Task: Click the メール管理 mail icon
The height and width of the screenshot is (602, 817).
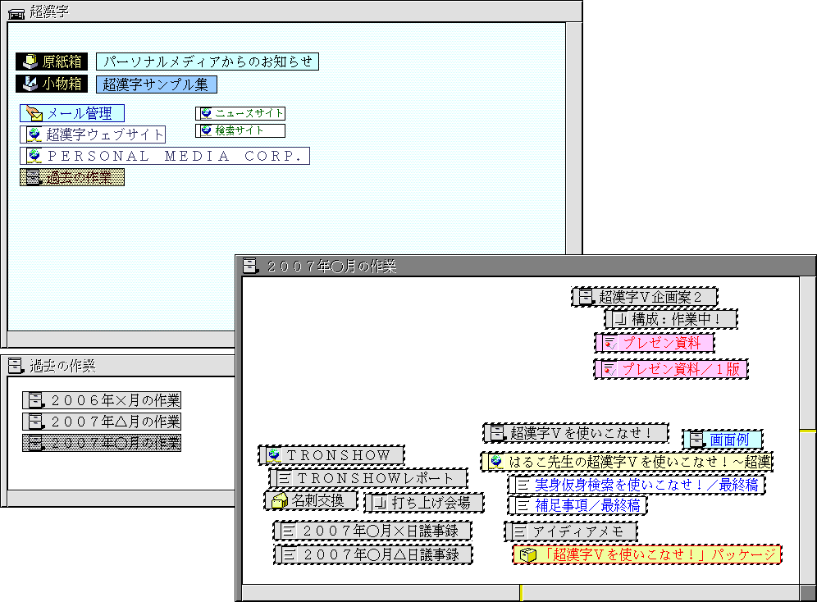Action: pos(34,113)
